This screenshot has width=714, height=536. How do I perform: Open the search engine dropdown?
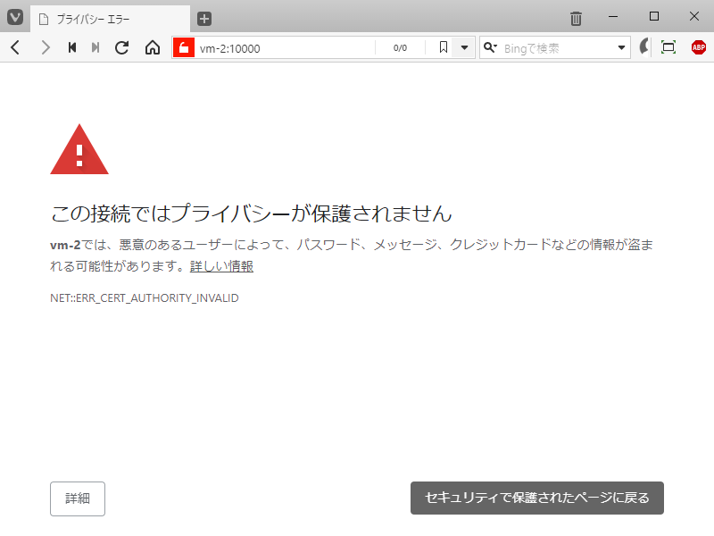pos(619,47)
